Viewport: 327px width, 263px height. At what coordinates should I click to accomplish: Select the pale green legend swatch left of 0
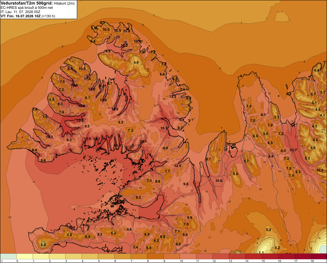8,256
